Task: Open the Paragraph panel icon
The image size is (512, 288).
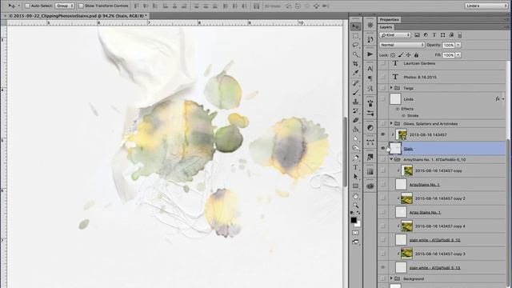Action: [370, 78]
